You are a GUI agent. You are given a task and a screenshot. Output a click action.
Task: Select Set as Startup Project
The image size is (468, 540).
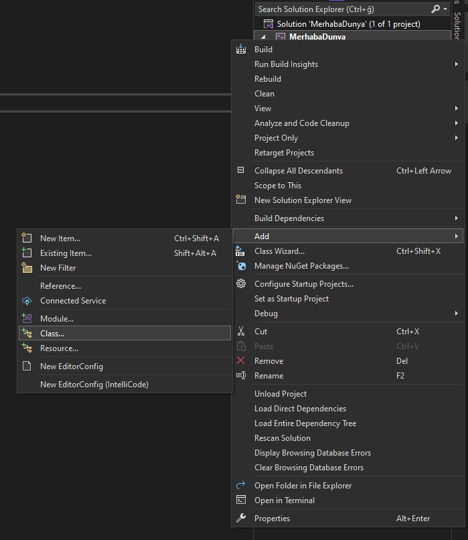click(291, 299)
